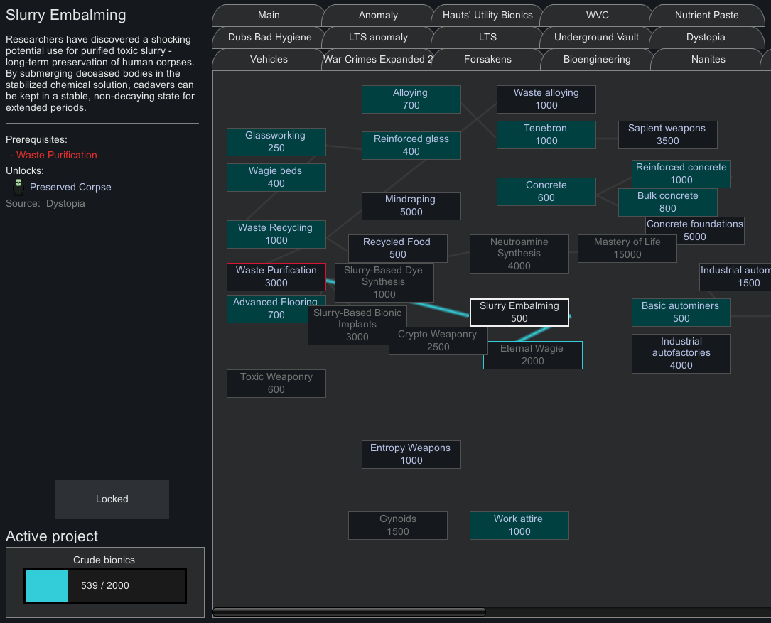
Task: Switch to the Anomaly tab
Action: (x=377, y=15)
